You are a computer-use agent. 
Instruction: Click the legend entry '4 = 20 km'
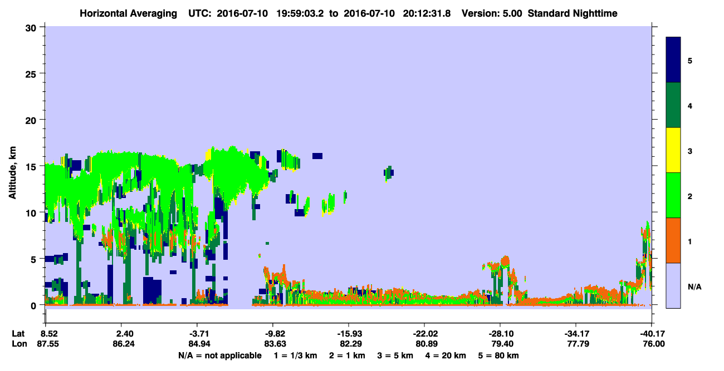pos(447,355)
